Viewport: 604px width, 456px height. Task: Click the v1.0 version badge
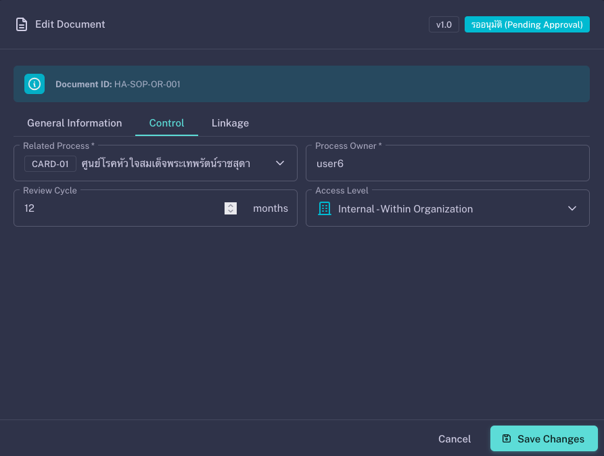pos(444,24)
